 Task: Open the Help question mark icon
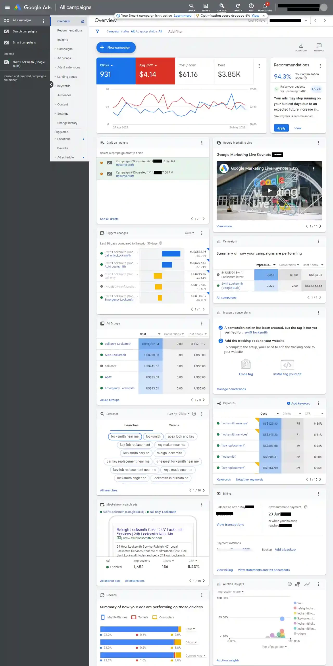coord(251,6)
